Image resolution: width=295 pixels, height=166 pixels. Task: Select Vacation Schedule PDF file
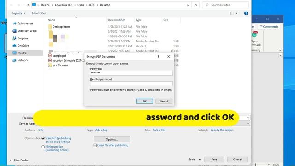coord(69,60)
